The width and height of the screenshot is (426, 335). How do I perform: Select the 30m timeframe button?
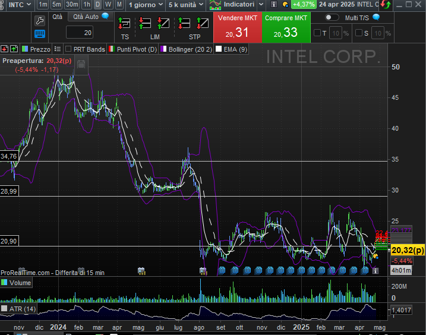[x=72, y=5]
